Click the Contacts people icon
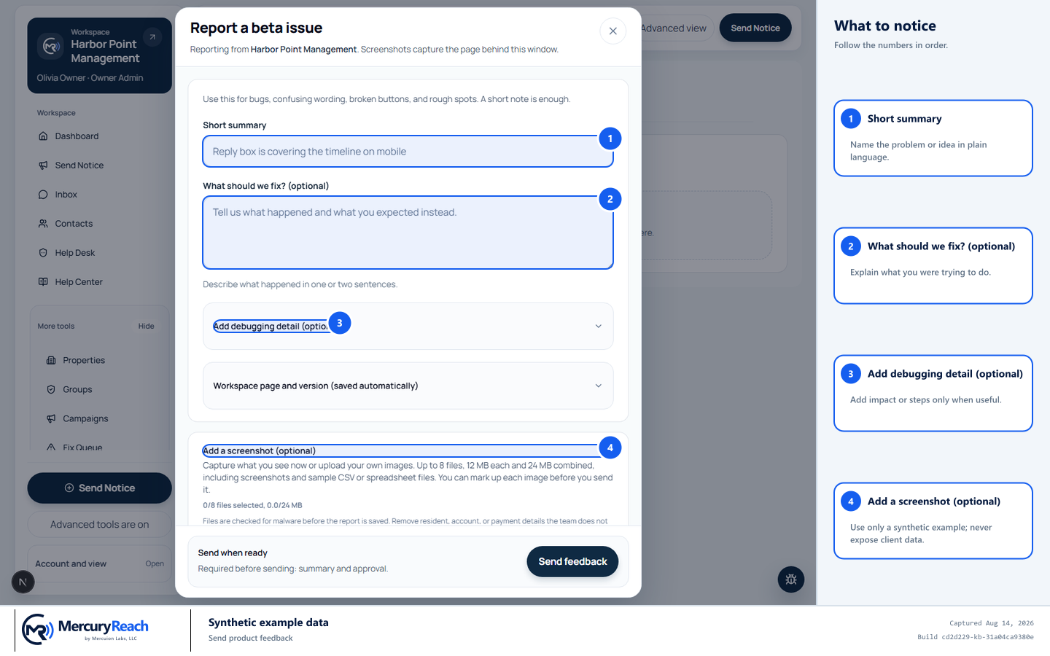This screenshot has width=1050, height=656. pyautogui.click(x=43, y=224)
